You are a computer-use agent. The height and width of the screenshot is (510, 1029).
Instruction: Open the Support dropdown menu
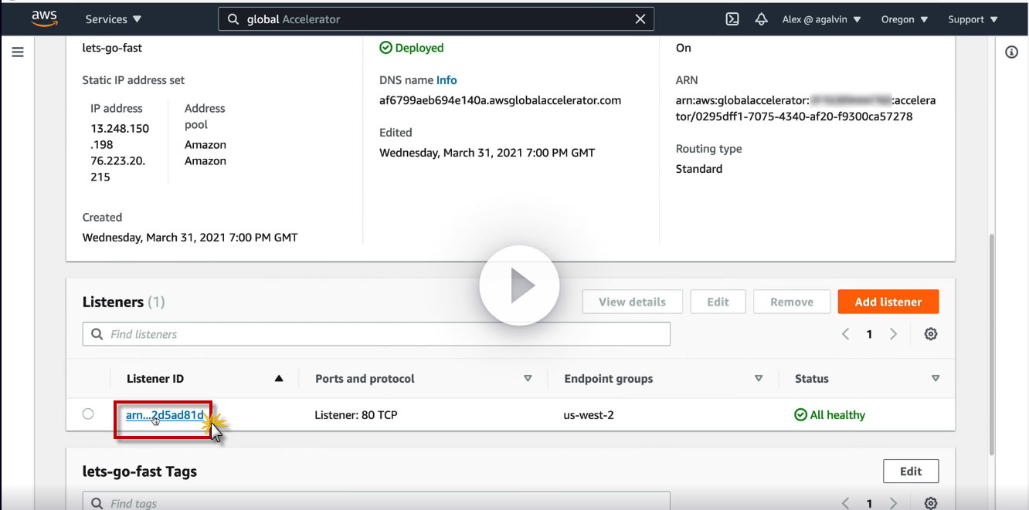(973, 19)
